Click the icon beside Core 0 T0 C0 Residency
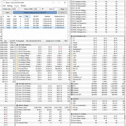 point(17,86)
